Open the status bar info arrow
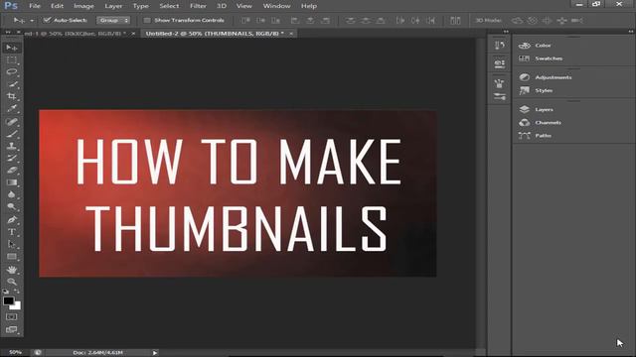The width and height of the screenshot is (636, 357). pos(155,353)
